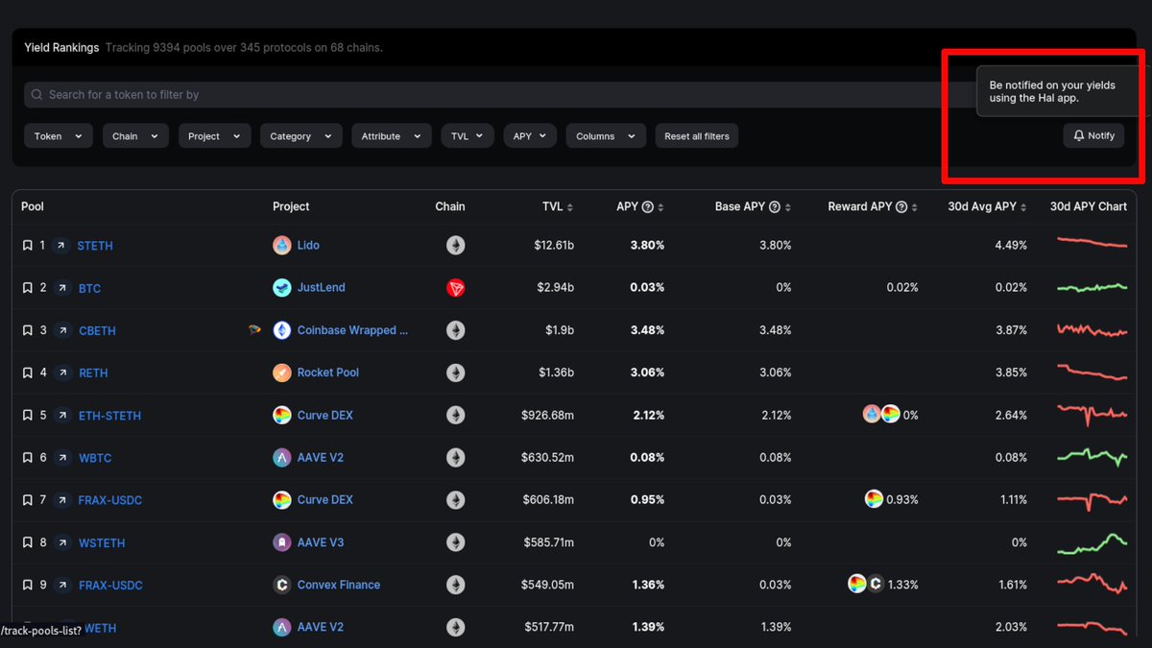
Task: Open the CBETH pool link
Action: [x=97, y=330]
